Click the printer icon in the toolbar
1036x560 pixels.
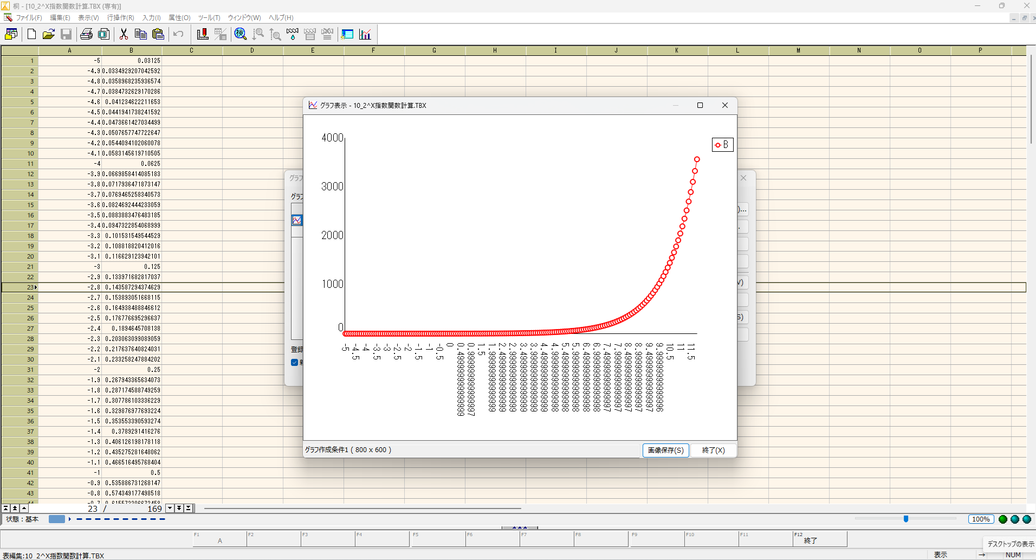click(x=86, y=34)
